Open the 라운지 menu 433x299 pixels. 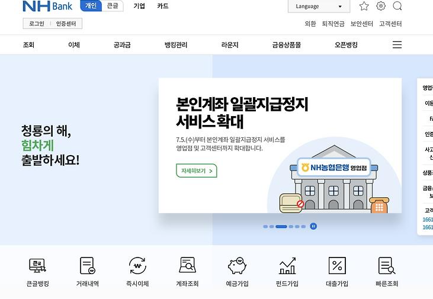click(230, 45)
